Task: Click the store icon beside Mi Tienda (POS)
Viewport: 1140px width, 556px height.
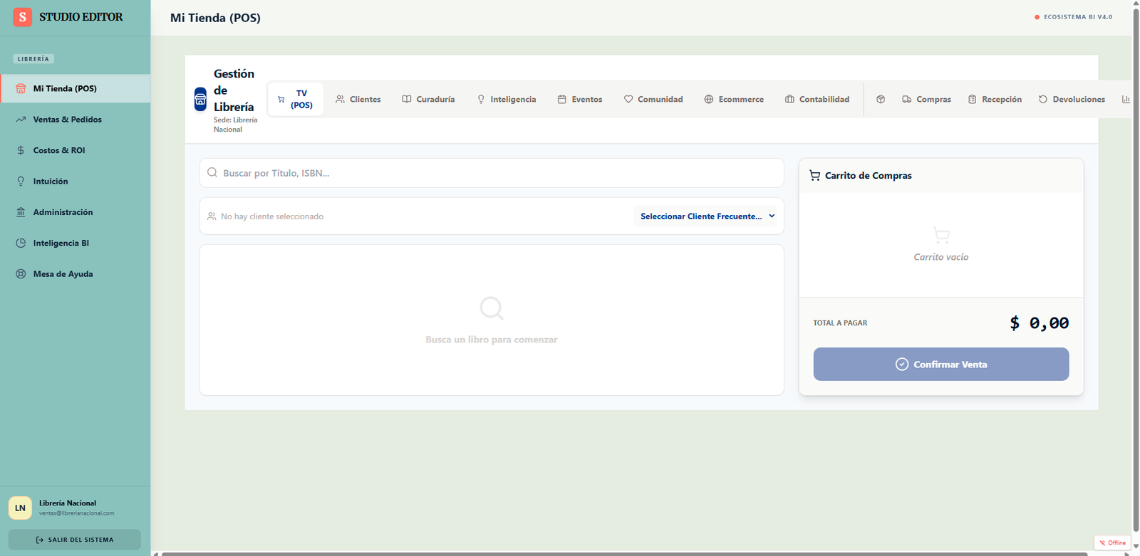Action: point(21,88)
